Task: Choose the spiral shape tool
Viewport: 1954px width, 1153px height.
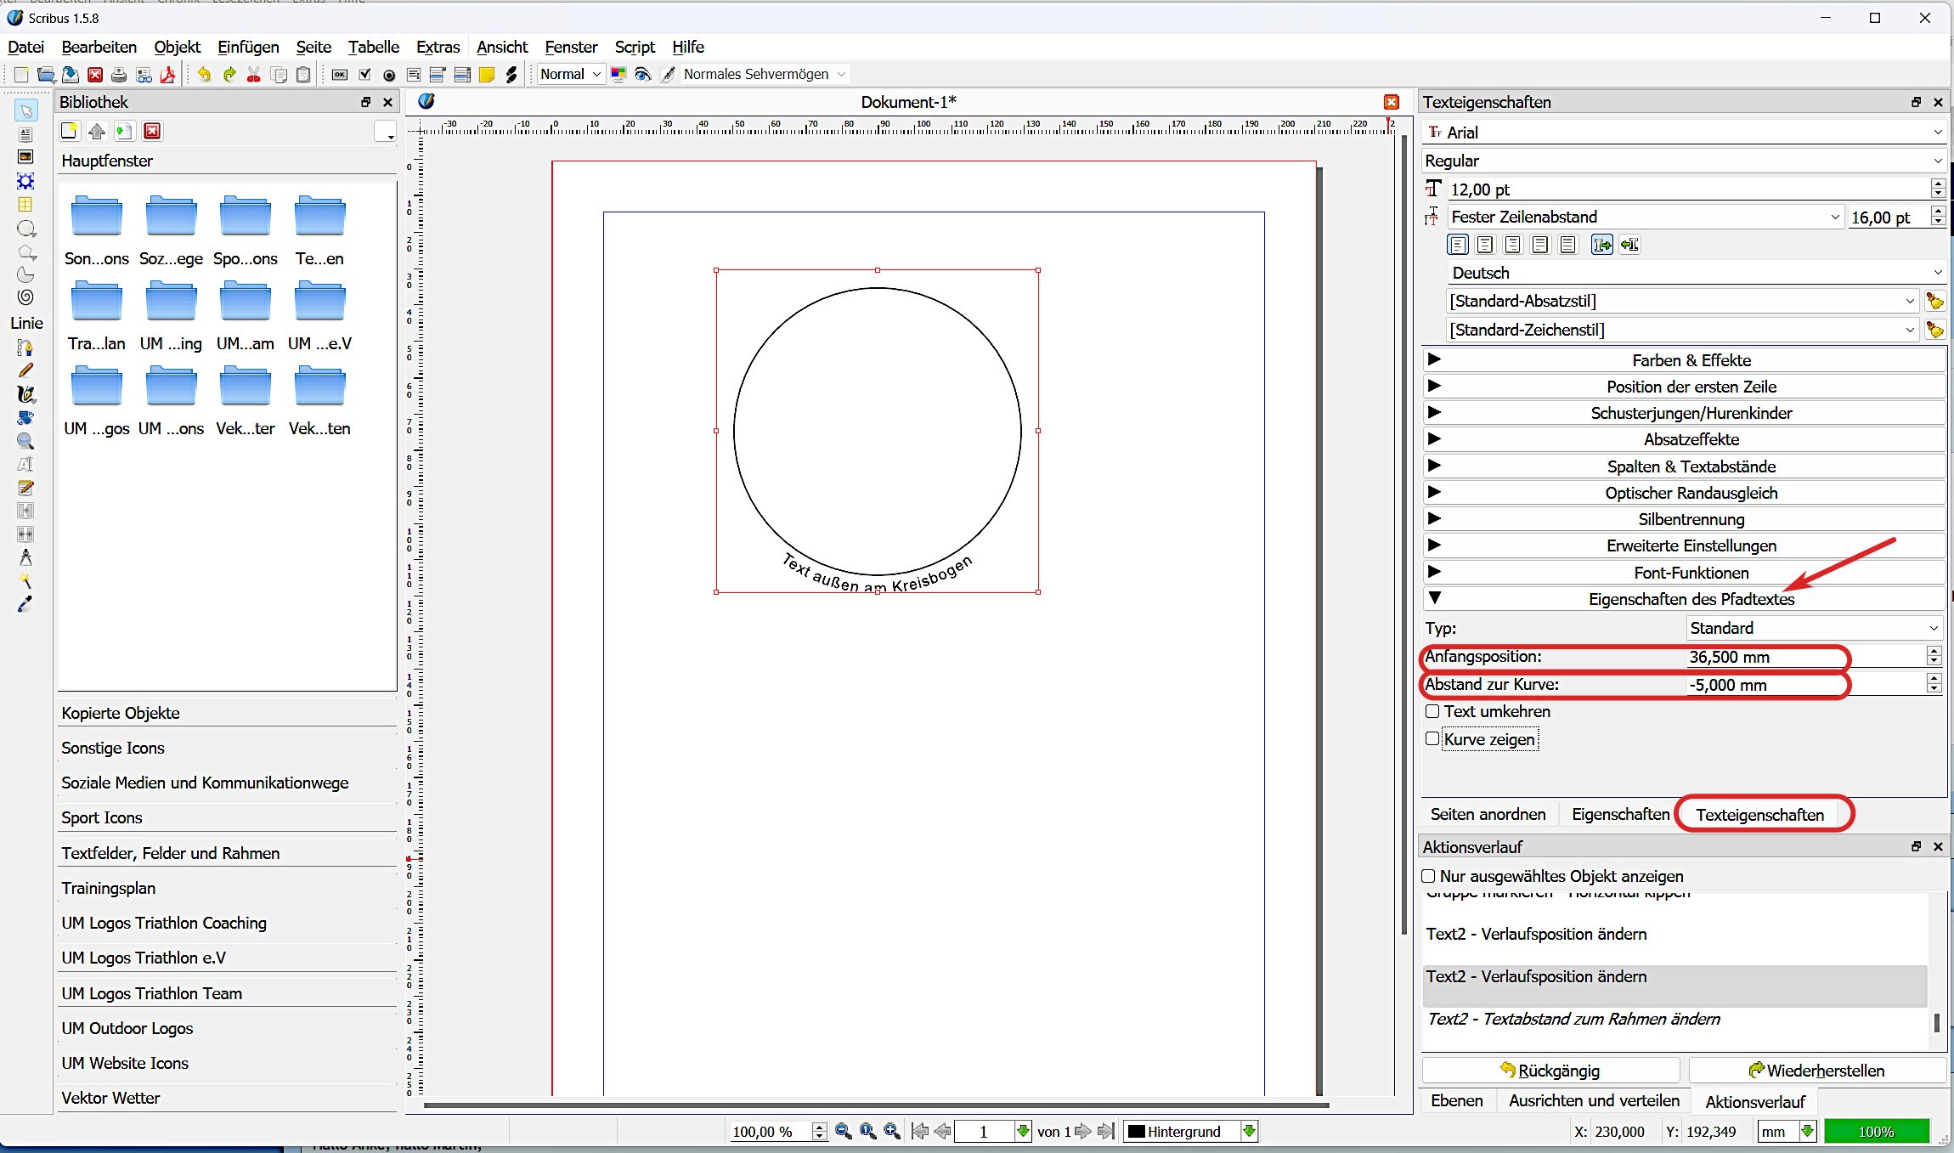Action: click(25, 297)
